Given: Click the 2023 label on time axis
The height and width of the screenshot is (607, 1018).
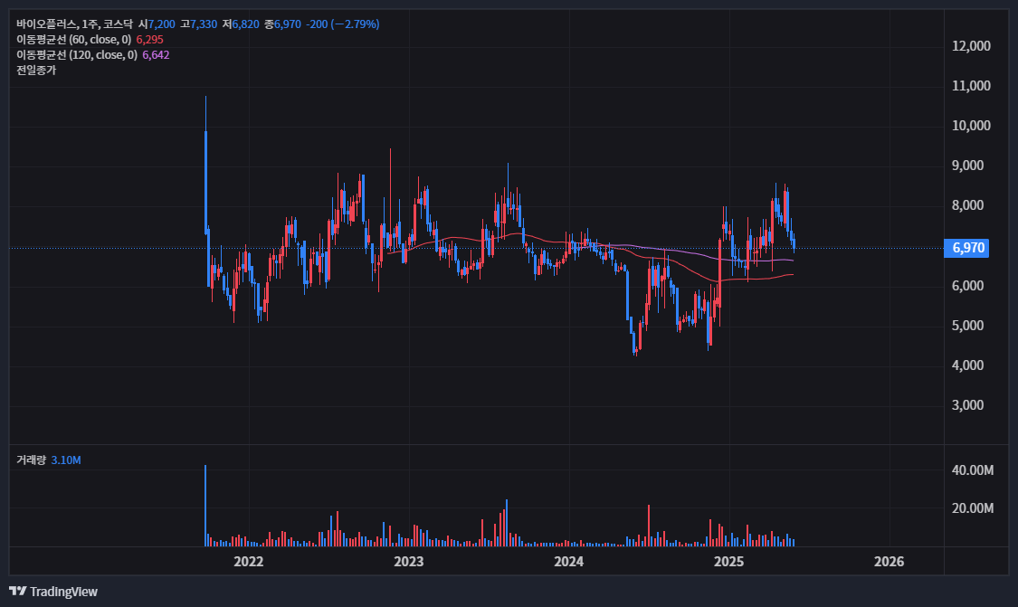Looking at the screenshot, I should [x=409, y=562].
